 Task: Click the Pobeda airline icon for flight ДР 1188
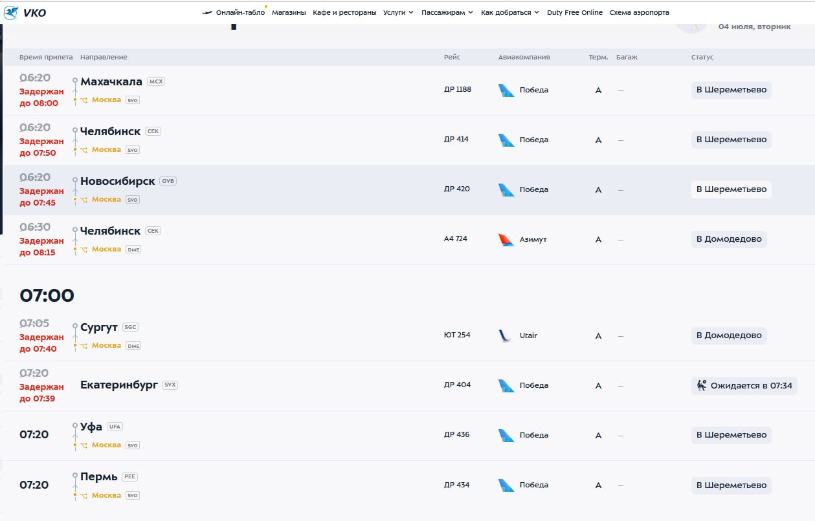coord(506,90)
